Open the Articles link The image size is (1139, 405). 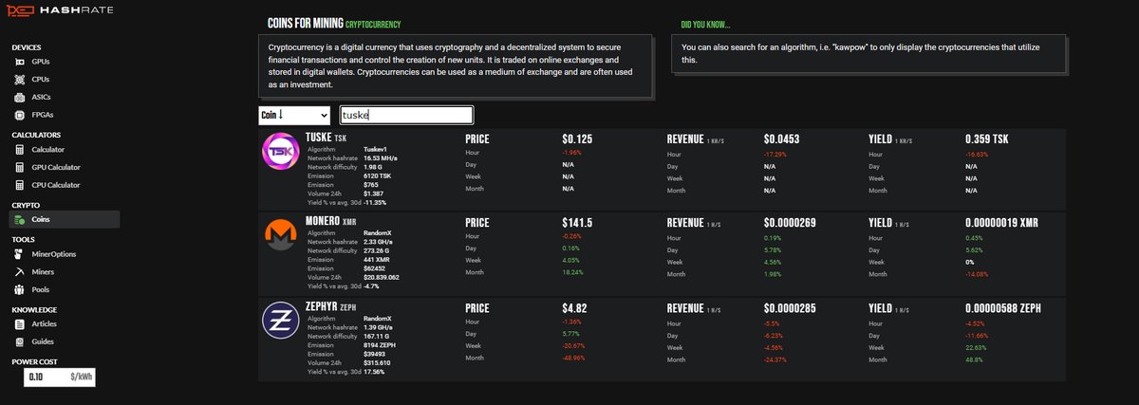(45, 324)
